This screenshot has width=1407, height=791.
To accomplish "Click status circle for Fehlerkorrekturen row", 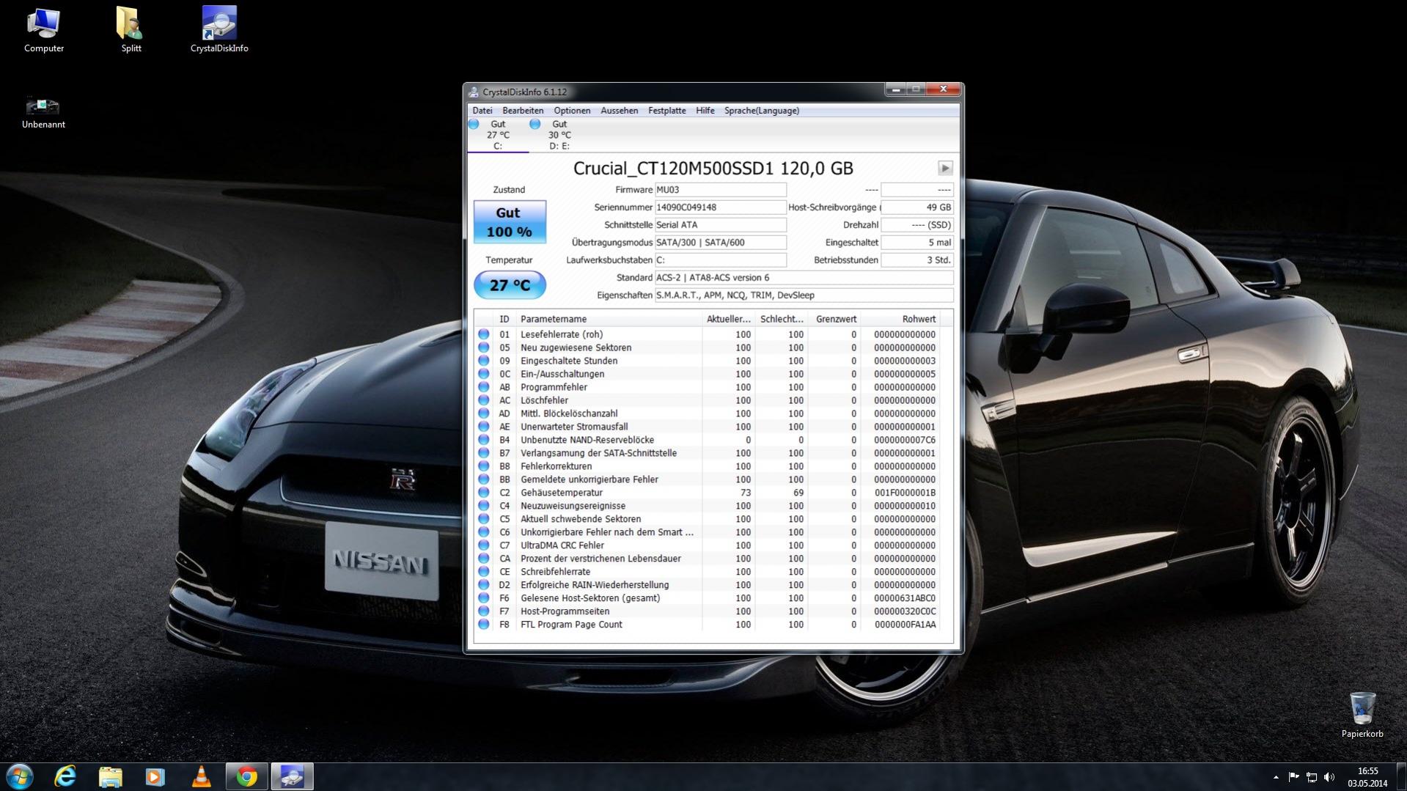I will pos(484,466).
